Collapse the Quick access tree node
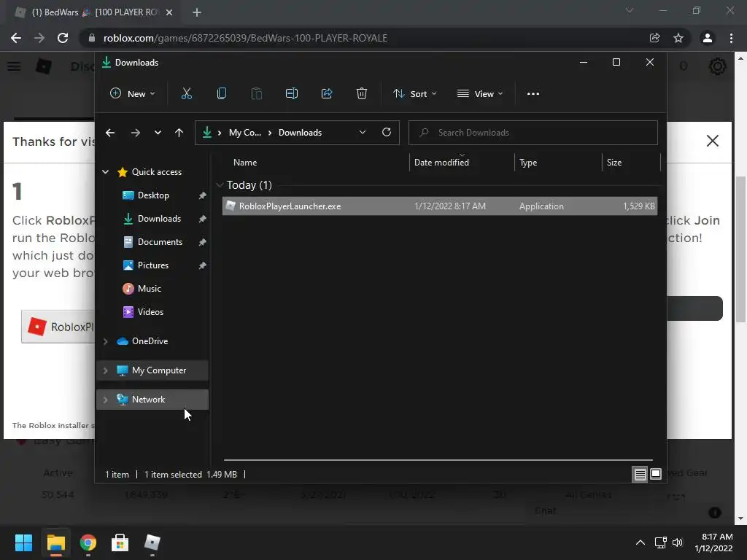Image resolution: width=747 pixels, height=560 pixels. 105,172
